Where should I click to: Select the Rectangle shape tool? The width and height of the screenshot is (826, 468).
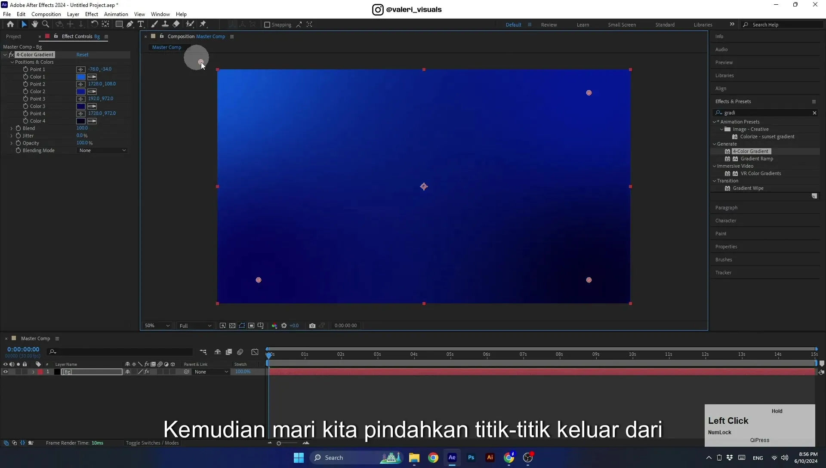click(x=119, y=25)
